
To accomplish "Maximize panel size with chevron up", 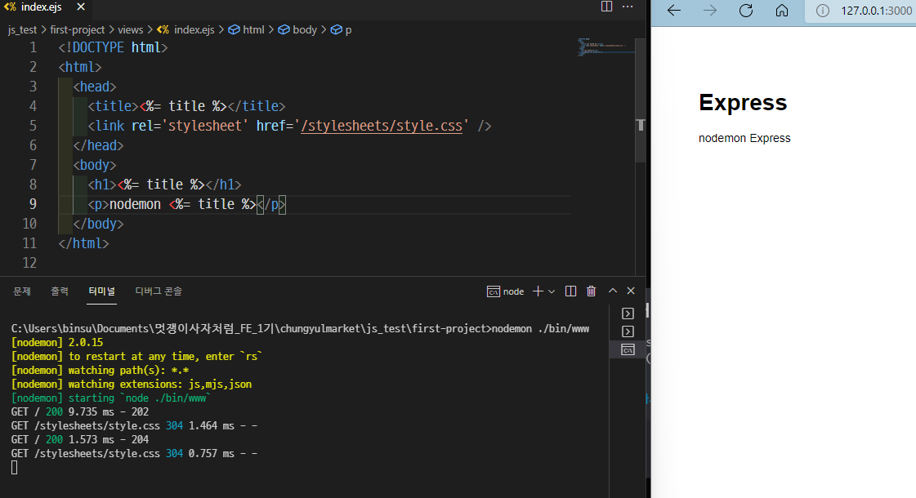I will point(612,291).
